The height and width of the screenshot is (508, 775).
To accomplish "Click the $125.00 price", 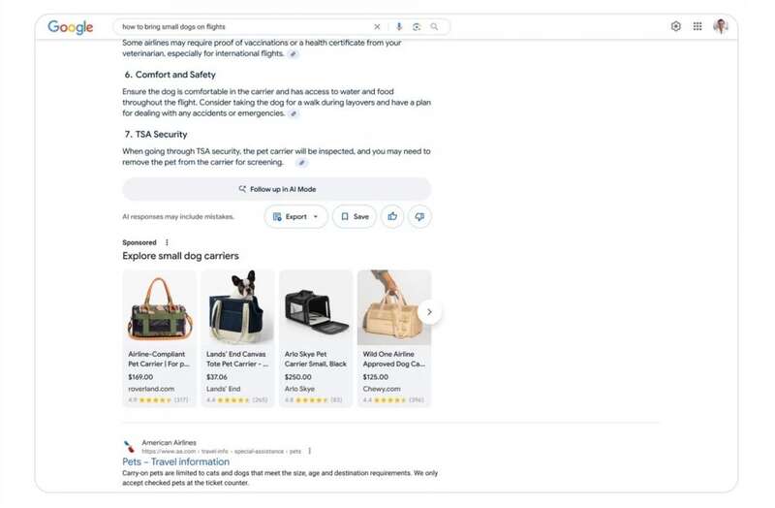I will (x=376, y=377).
